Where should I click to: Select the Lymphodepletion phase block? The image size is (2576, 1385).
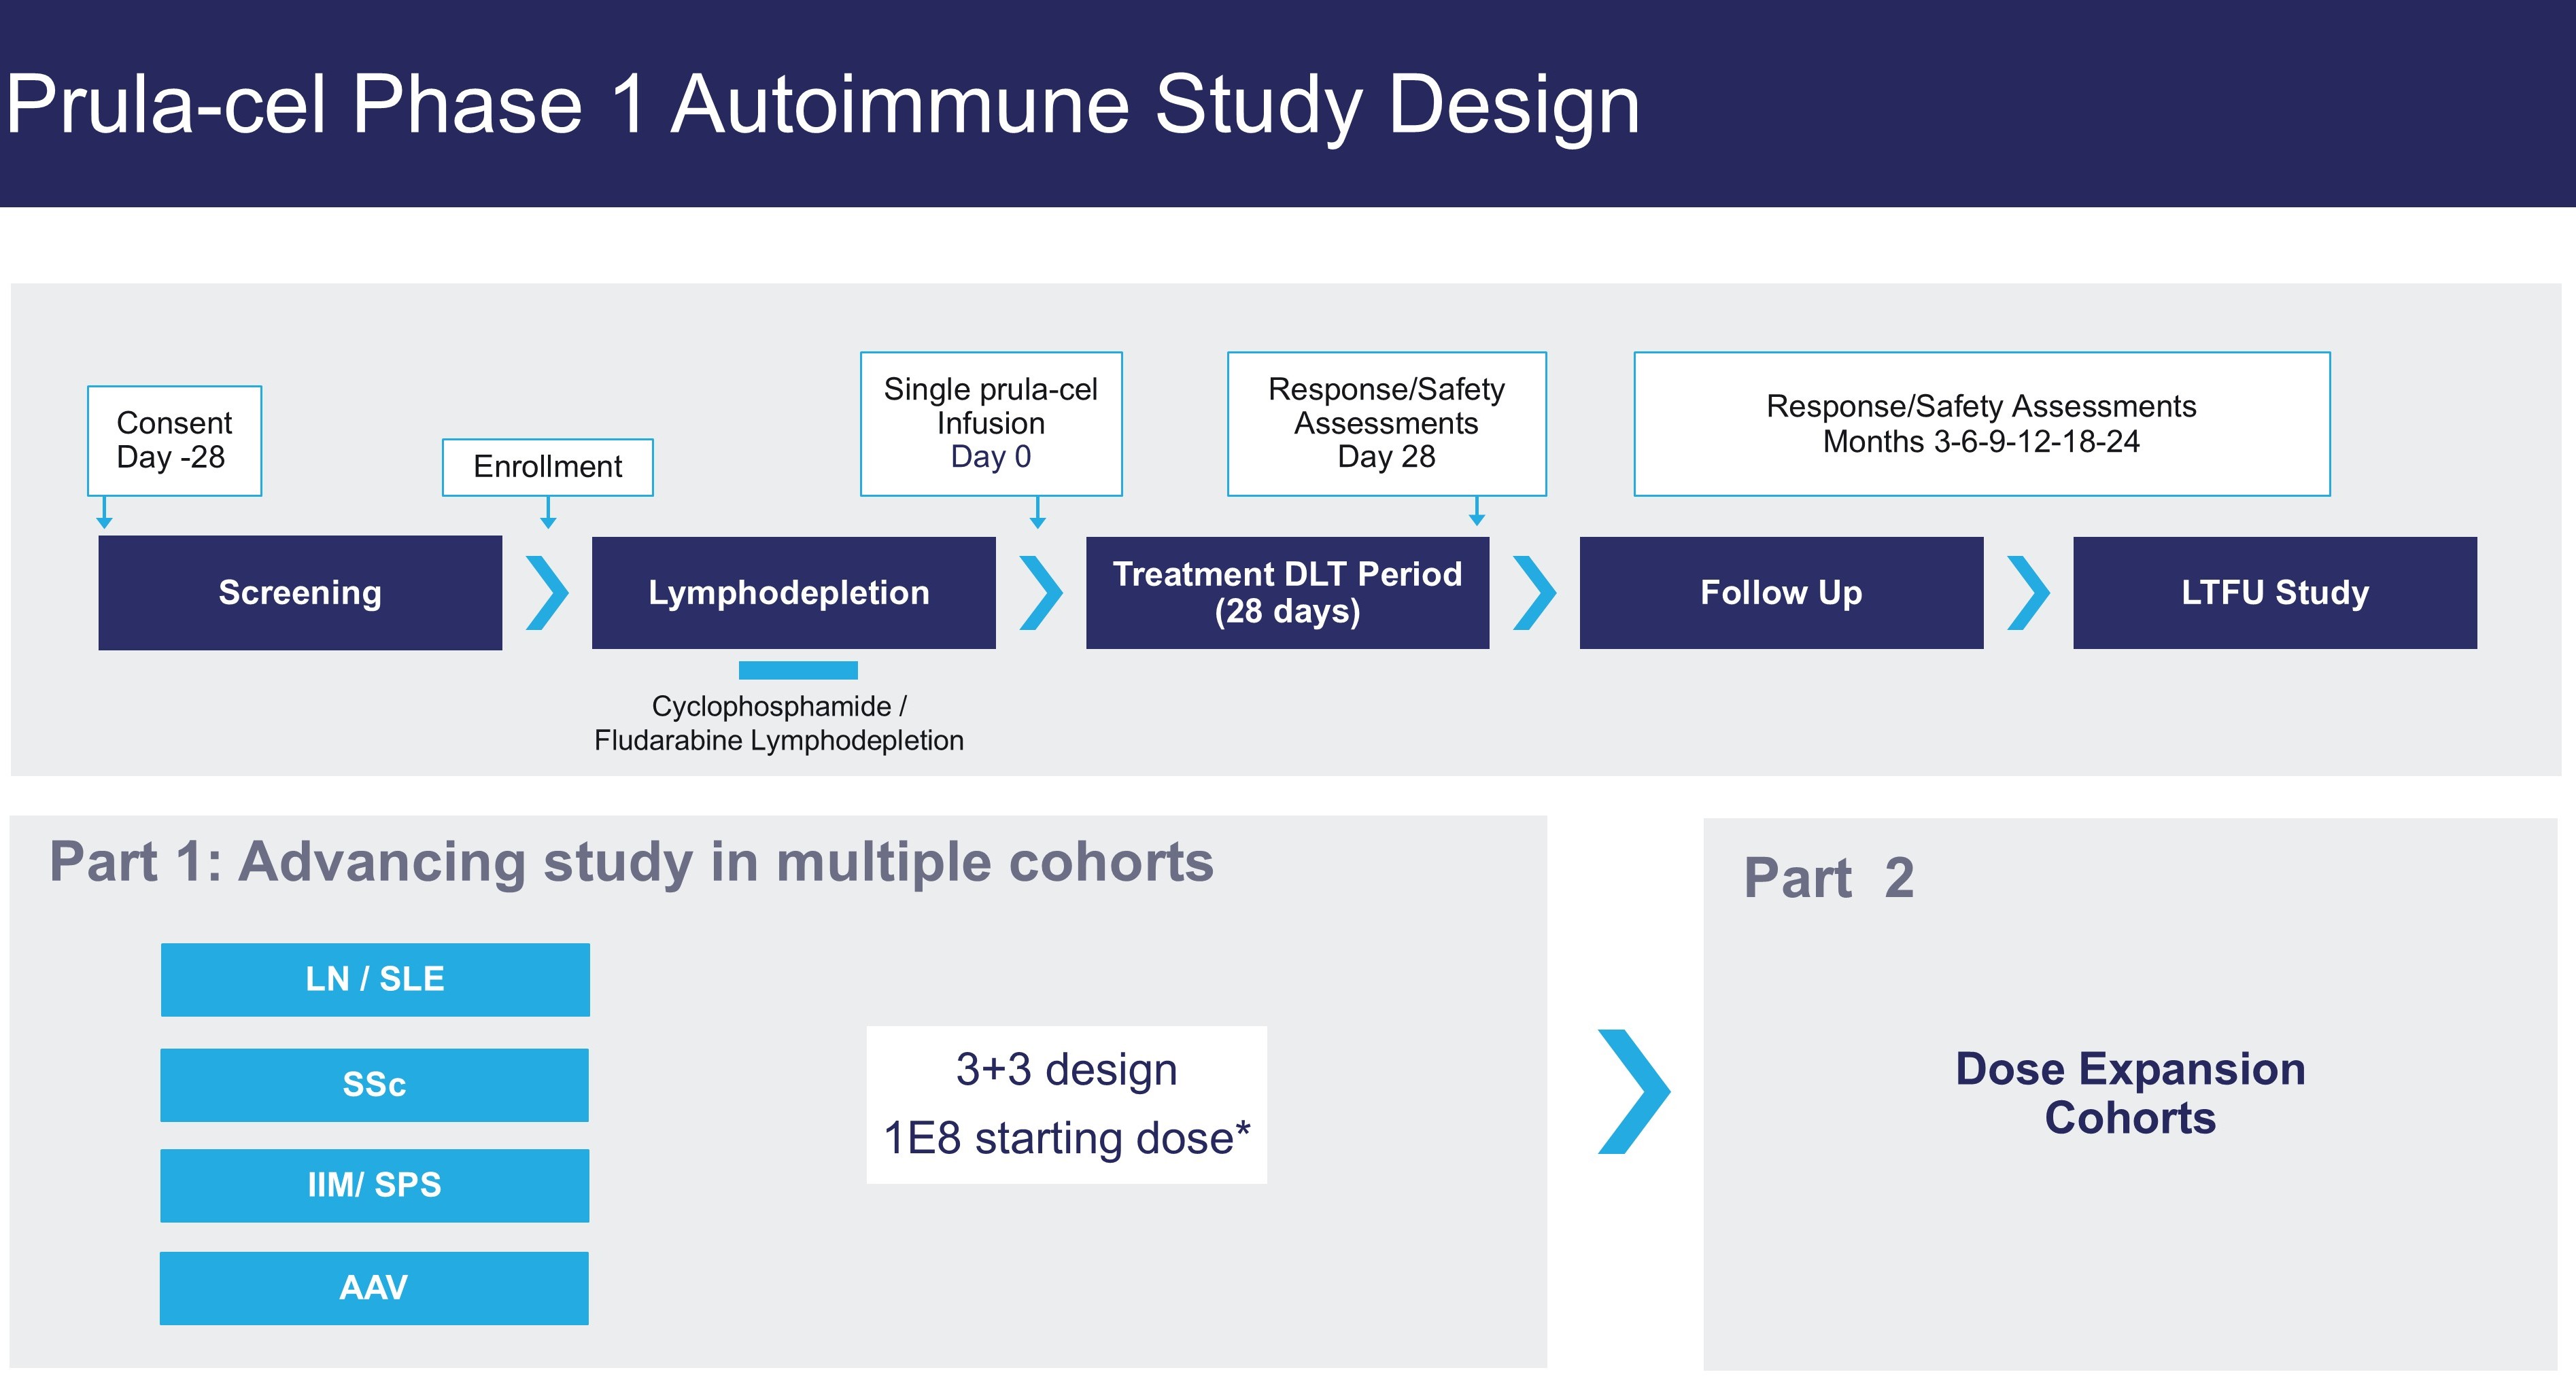coord(793,593)
